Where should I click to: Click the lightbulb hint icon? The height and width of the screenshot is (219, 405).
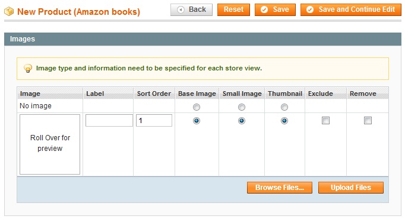tap(28, 69)
